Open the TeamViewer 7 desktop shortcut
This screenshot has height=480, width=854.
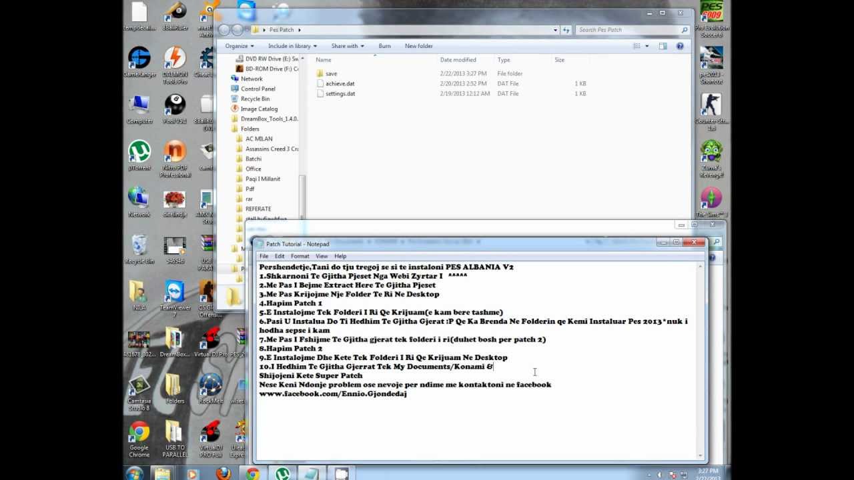(x=175, y=299)
